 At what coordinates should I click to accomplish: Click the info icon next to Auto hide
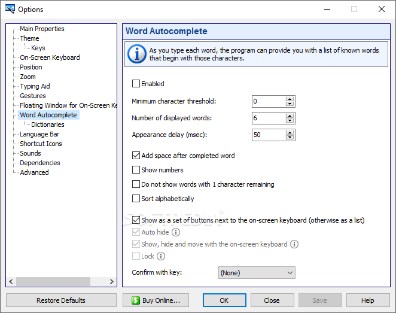point(176,232)
